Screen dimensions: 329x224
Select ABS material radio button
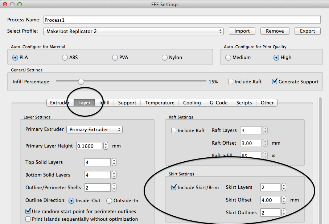click(65, 58)
